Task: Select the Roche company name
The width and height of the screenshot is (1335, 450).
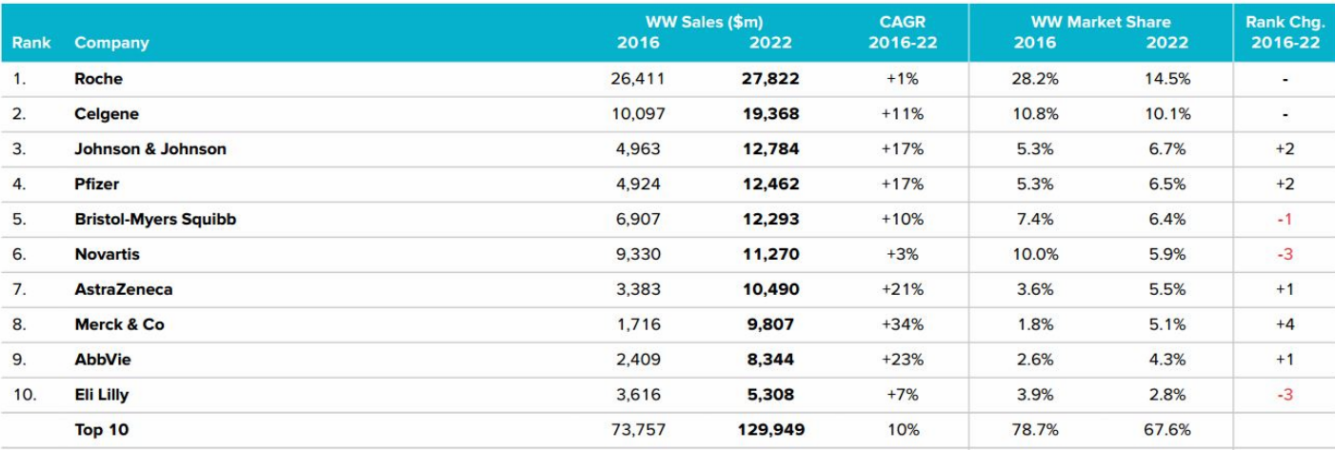Action: click(x=98, y=79)
